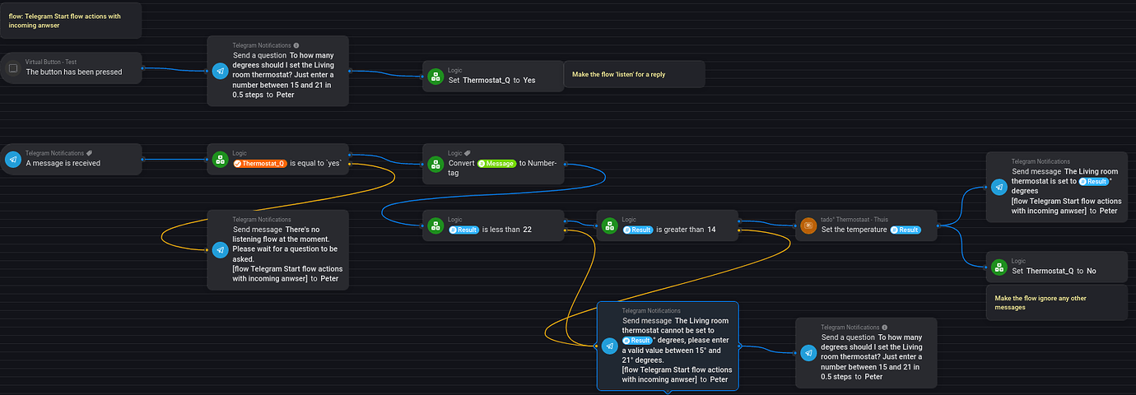The width and height of the screenshot is (1136, 395).
Task: Click the Virtual Button checkbox icon
Action: pos(13,68)
